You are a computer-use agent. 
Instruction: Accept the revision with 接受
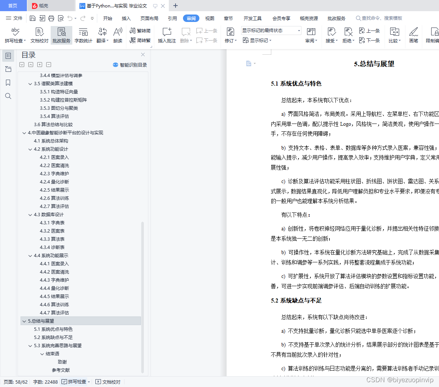(332, 35)
